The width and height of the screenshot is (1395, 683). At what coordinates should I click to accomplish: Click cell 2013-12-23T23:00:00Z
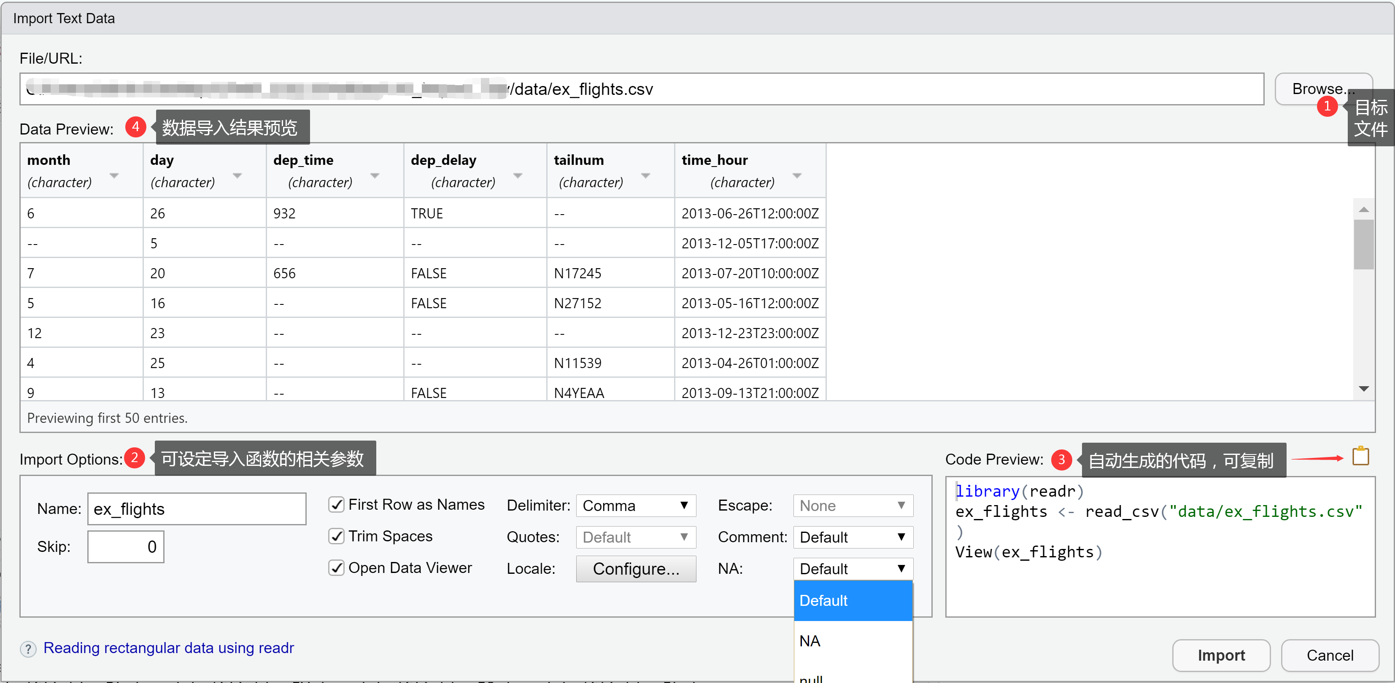pyautogui.click(x=750, y=333)
